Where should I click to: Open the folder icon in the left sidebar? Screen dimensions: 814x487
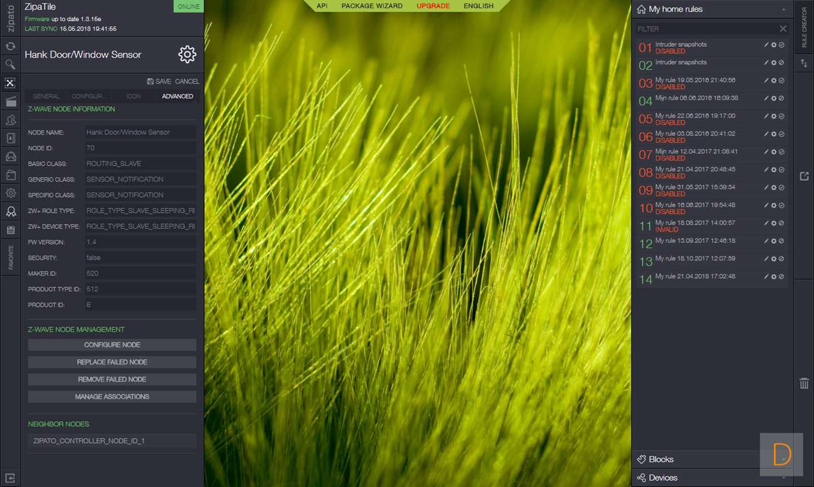pos(10,175)
